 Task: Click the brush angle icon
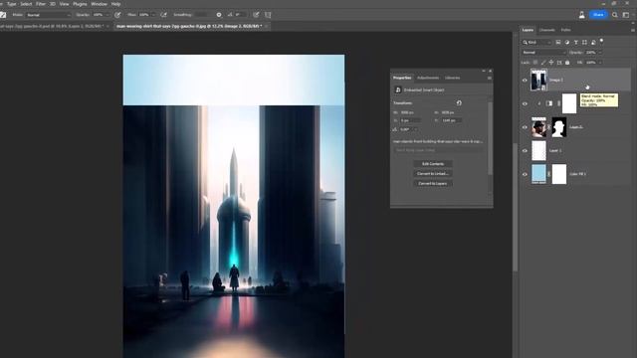click(230, 15)
